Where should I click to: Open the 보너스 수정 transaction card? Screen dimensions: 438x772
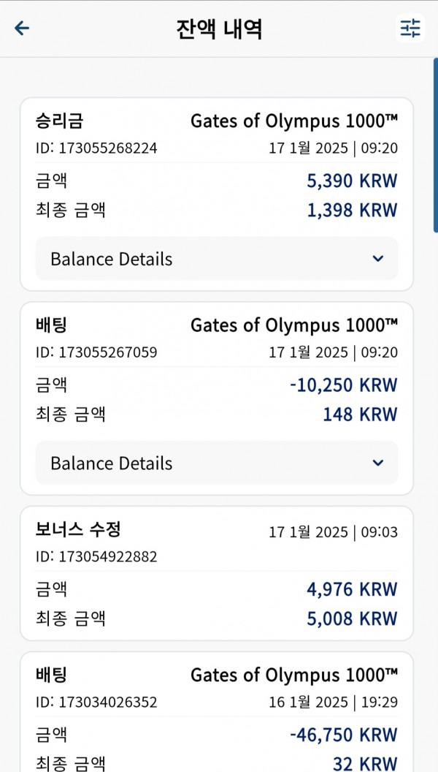pyautogui.click(x=217, y=573)
